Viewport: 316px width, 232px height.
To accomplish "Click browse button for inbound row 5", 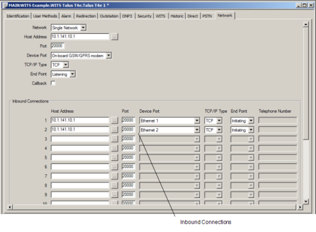I will (115, 158).
